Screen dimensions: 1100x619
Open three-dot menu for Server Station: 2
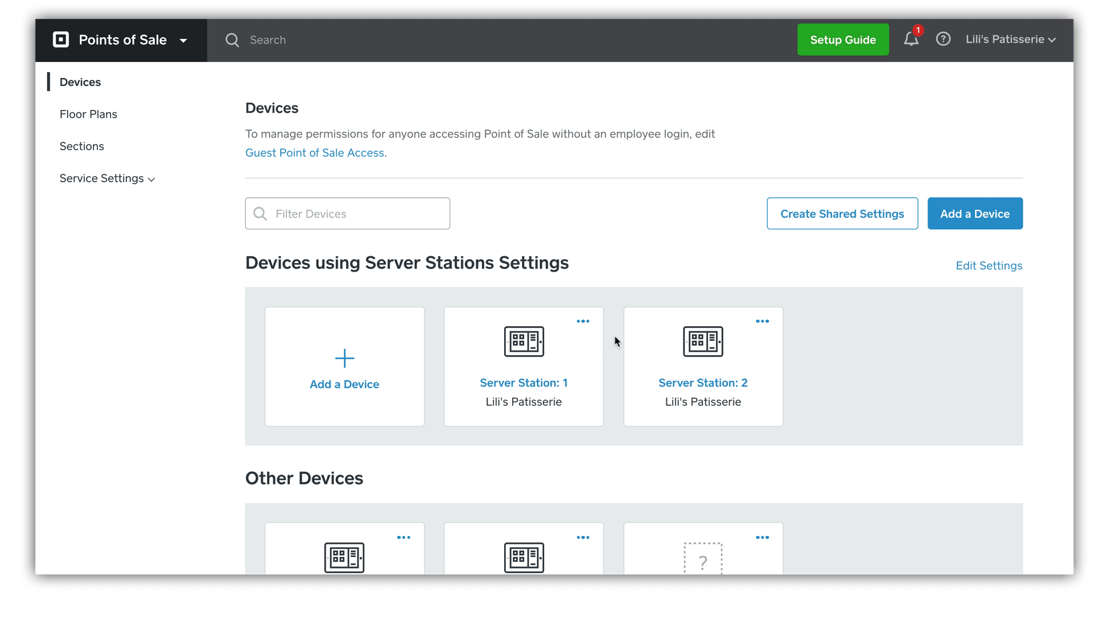[762, 322]
